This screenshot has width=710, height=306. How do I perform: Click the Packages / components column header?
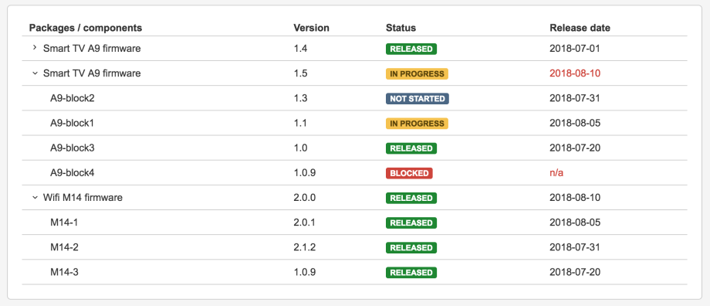pos(86,28)
